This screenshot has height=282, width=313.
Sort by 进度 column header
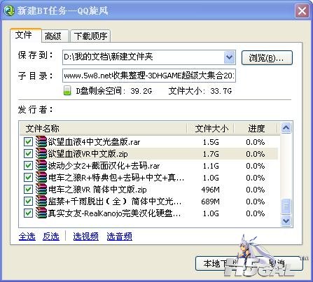[256, 128]
